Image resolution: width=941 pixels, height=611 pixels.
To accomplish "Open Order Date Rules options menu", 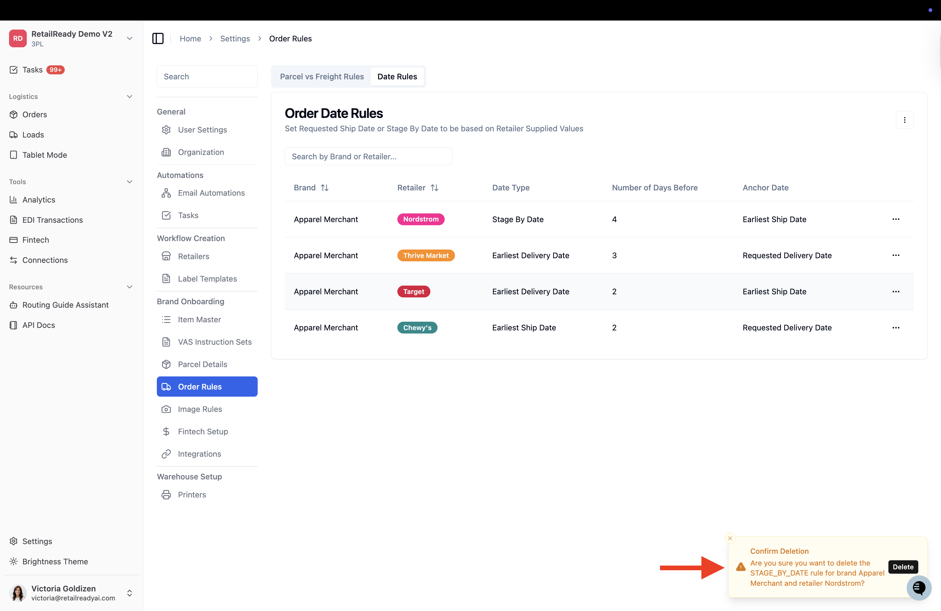I will click(x=905, y=120).
